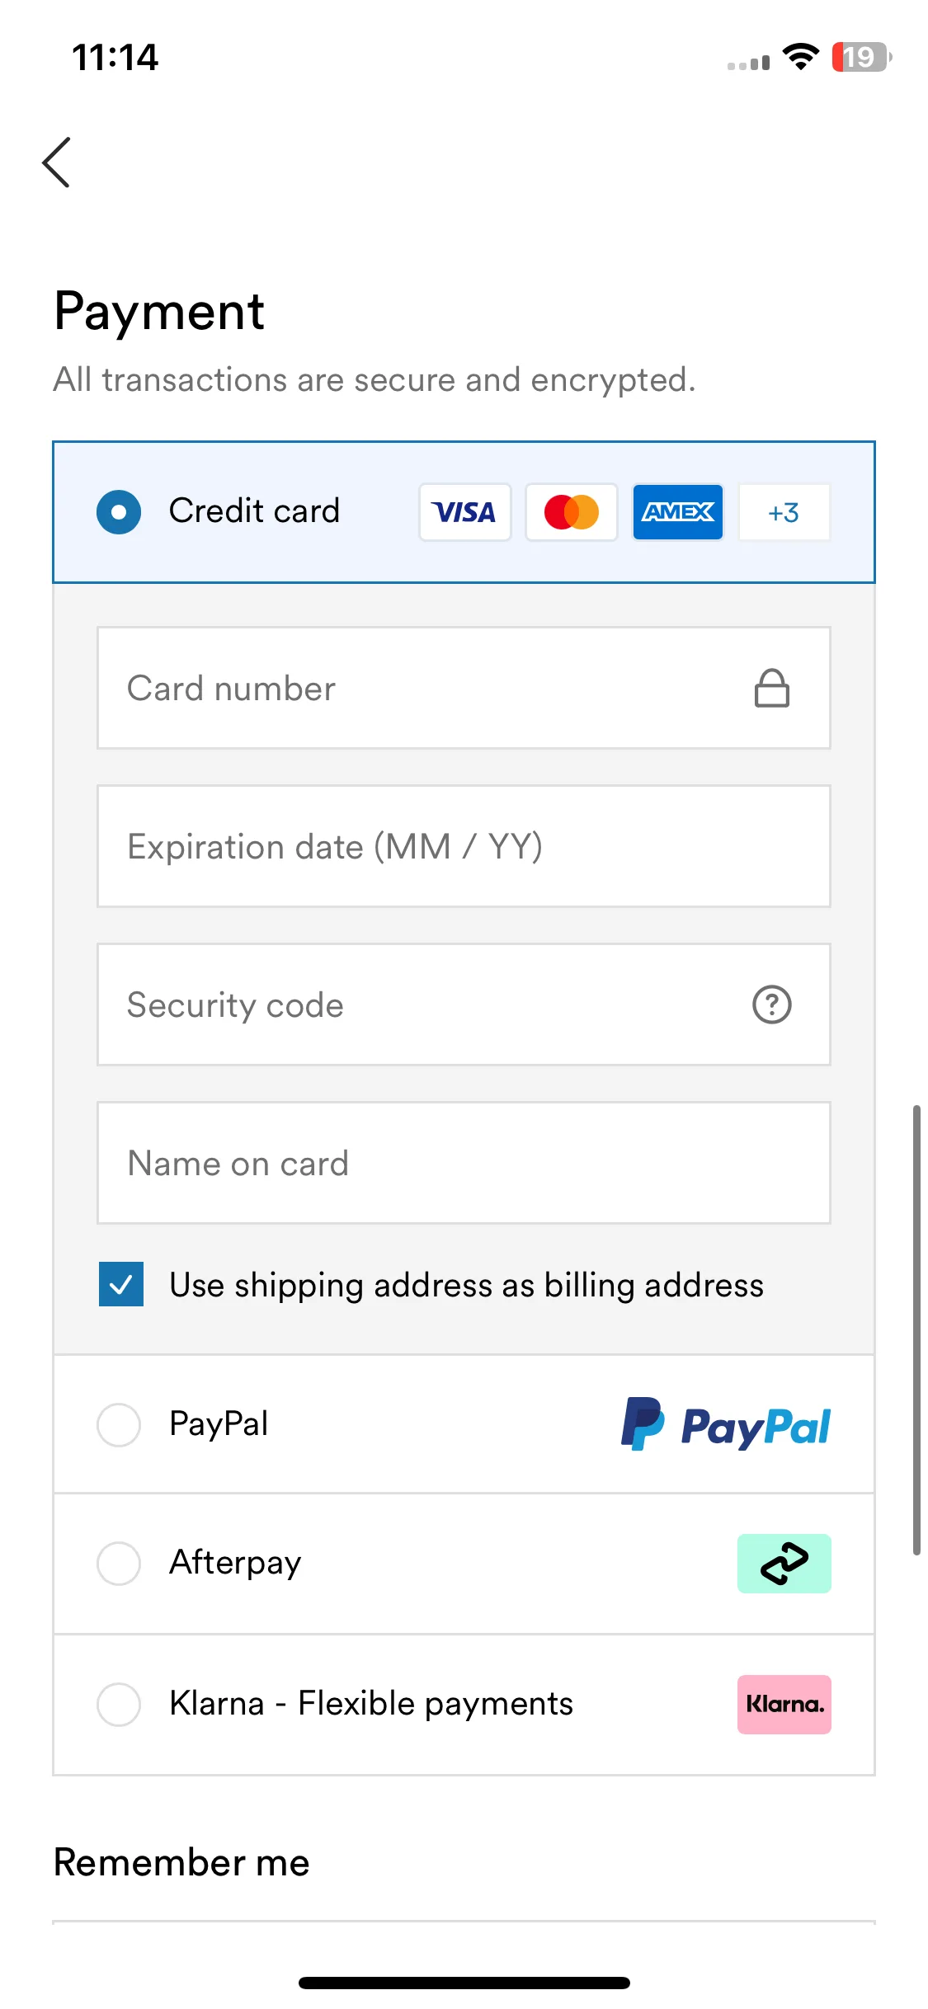Focus the Card number field
928x2009 pixels.
464,688
